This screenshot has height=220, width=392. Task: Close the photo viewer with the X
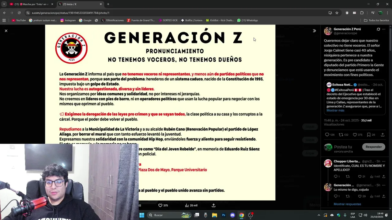(6, 31)
